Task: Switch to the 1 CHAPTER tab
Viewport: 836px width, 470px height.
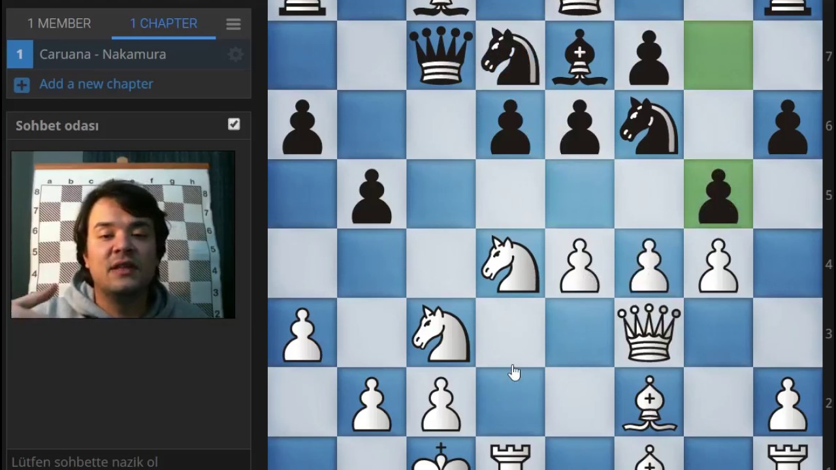Action: (x=163, y=23)
